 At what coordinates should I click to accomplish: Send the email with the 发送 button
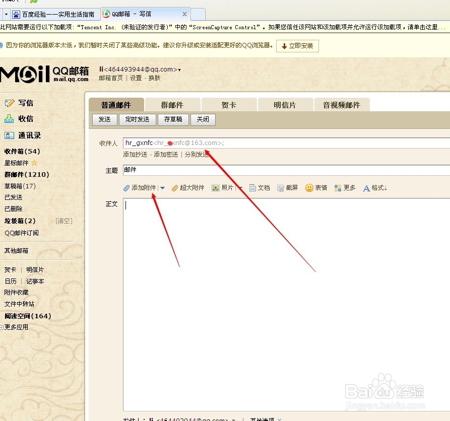(104, 119)
